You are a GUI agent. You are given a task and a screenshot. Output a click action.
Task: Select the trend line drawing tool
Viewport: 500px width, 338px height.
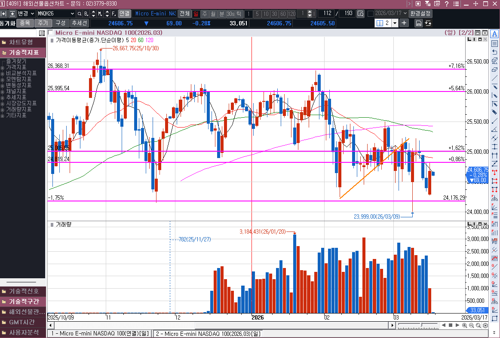tap(494, 78)
